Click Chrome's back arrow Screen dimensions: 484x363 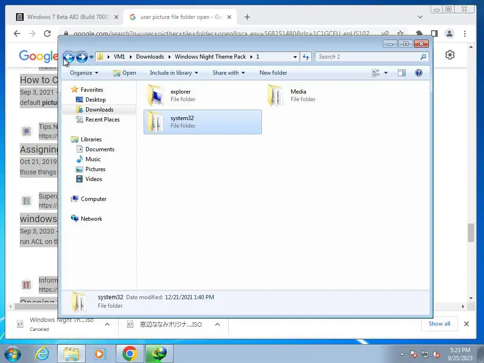point(17,34)
